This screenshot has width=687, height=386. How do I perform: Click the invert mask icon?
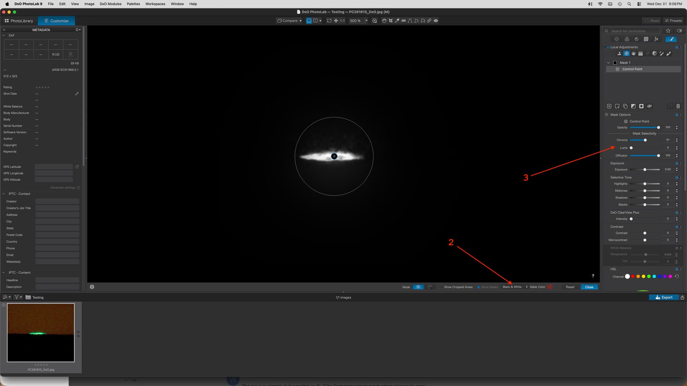tap(633, 106)
